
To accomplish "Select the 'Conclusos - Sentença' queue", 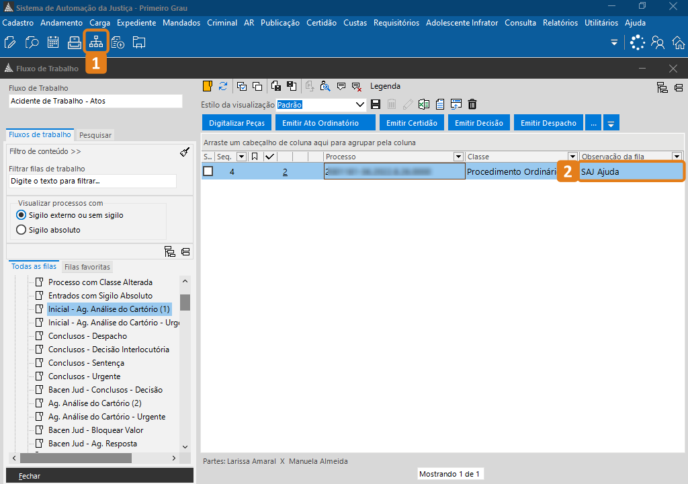I will [x=86, y=363].
